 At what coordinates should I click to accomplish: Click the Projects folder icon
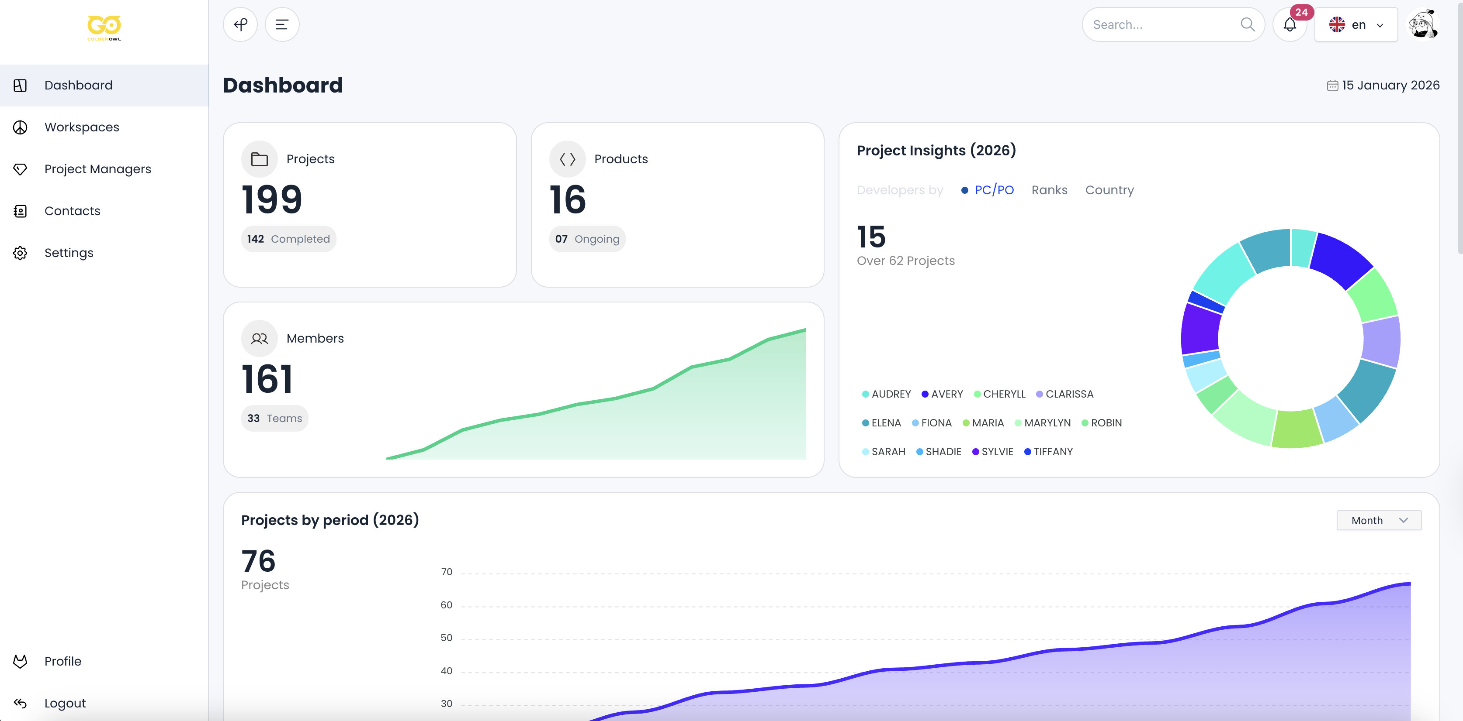tap(260, 159)
